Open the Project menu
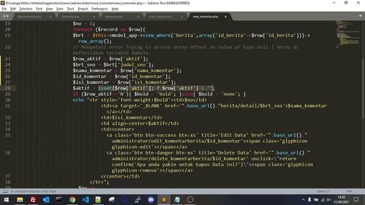Image resolution: width=365 pixels, height=205 pixels. click(83, 9)
